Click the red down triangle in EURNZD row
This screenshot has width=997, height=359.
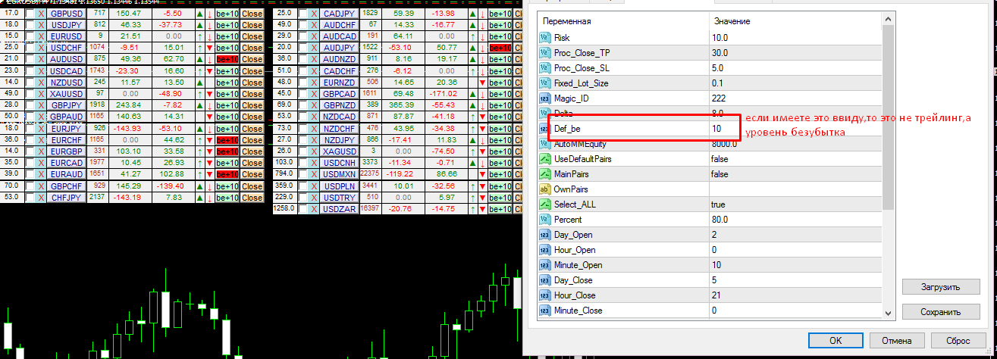coord(482,82)
